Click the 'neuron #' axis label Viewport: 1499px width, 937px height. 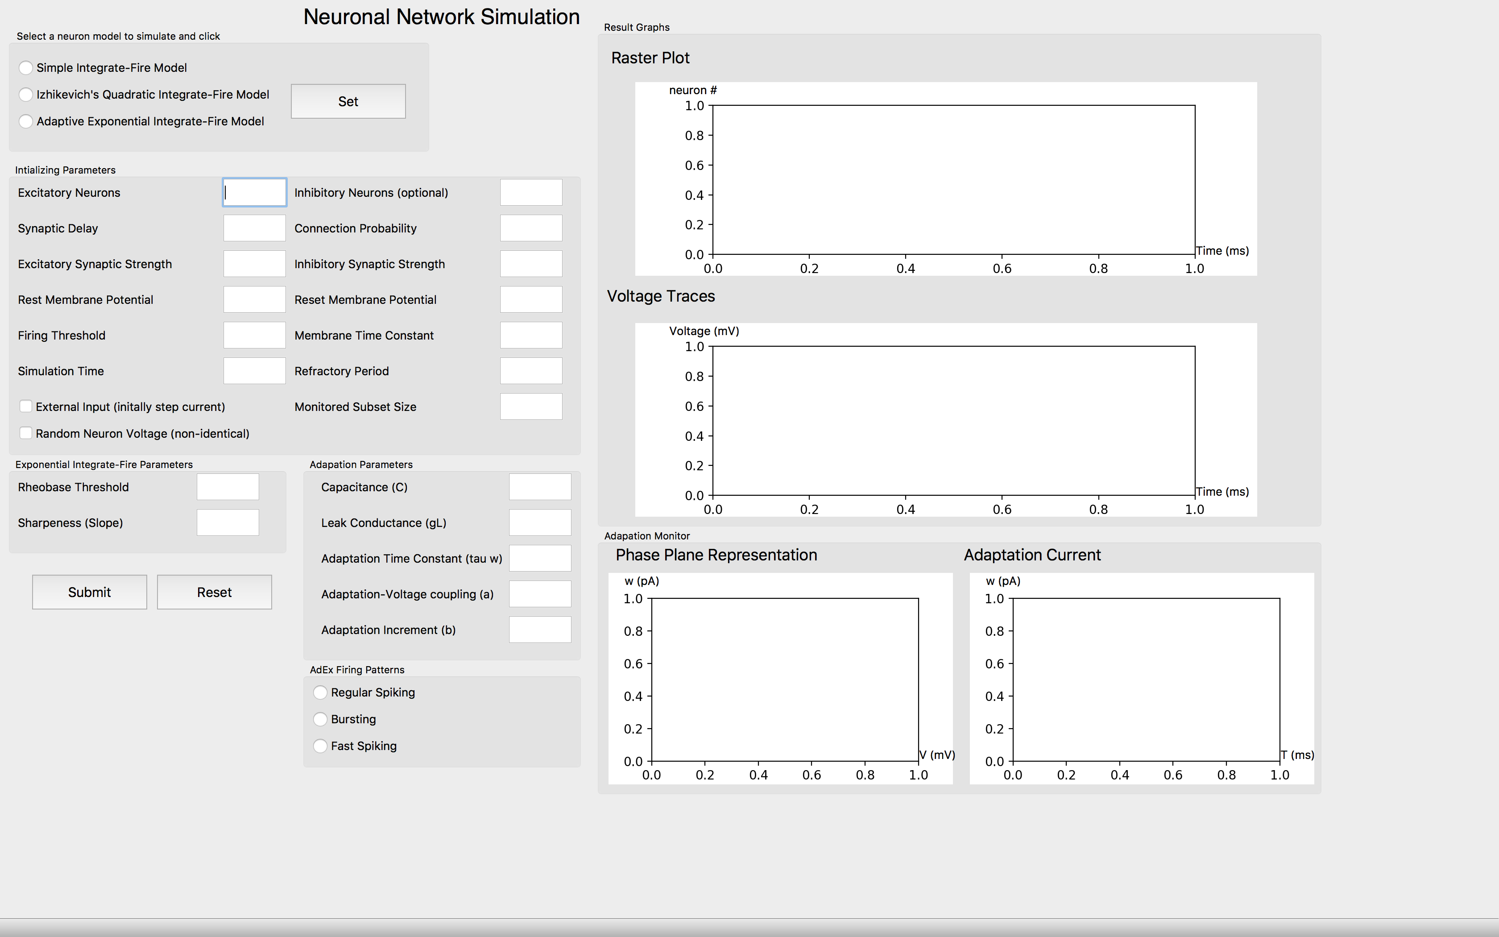[x=693, y=90]
